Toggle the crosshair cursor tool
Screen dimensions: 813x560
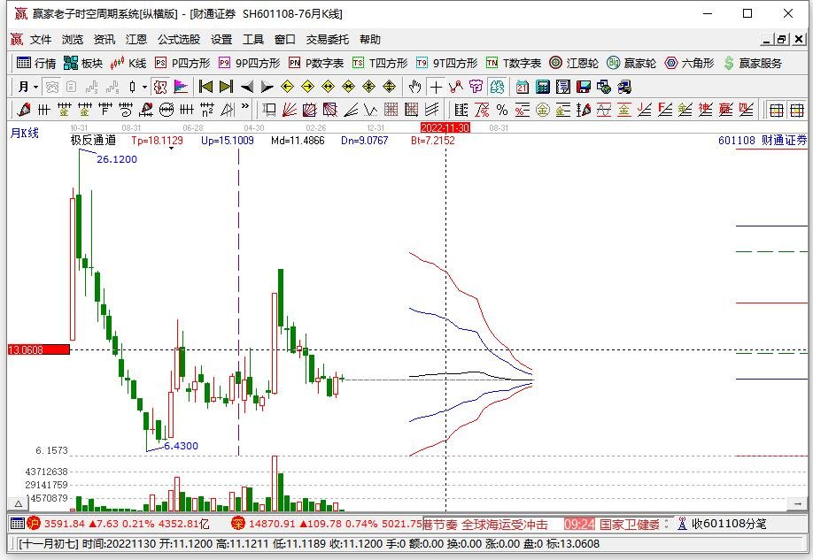pyautogui.click(x=436, y=87)
